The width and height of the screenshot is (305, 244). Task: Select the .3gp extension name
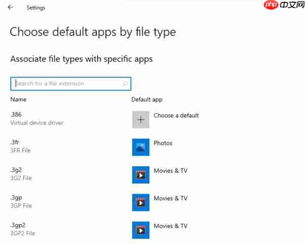pyautogui.click(x=16, y=198)
